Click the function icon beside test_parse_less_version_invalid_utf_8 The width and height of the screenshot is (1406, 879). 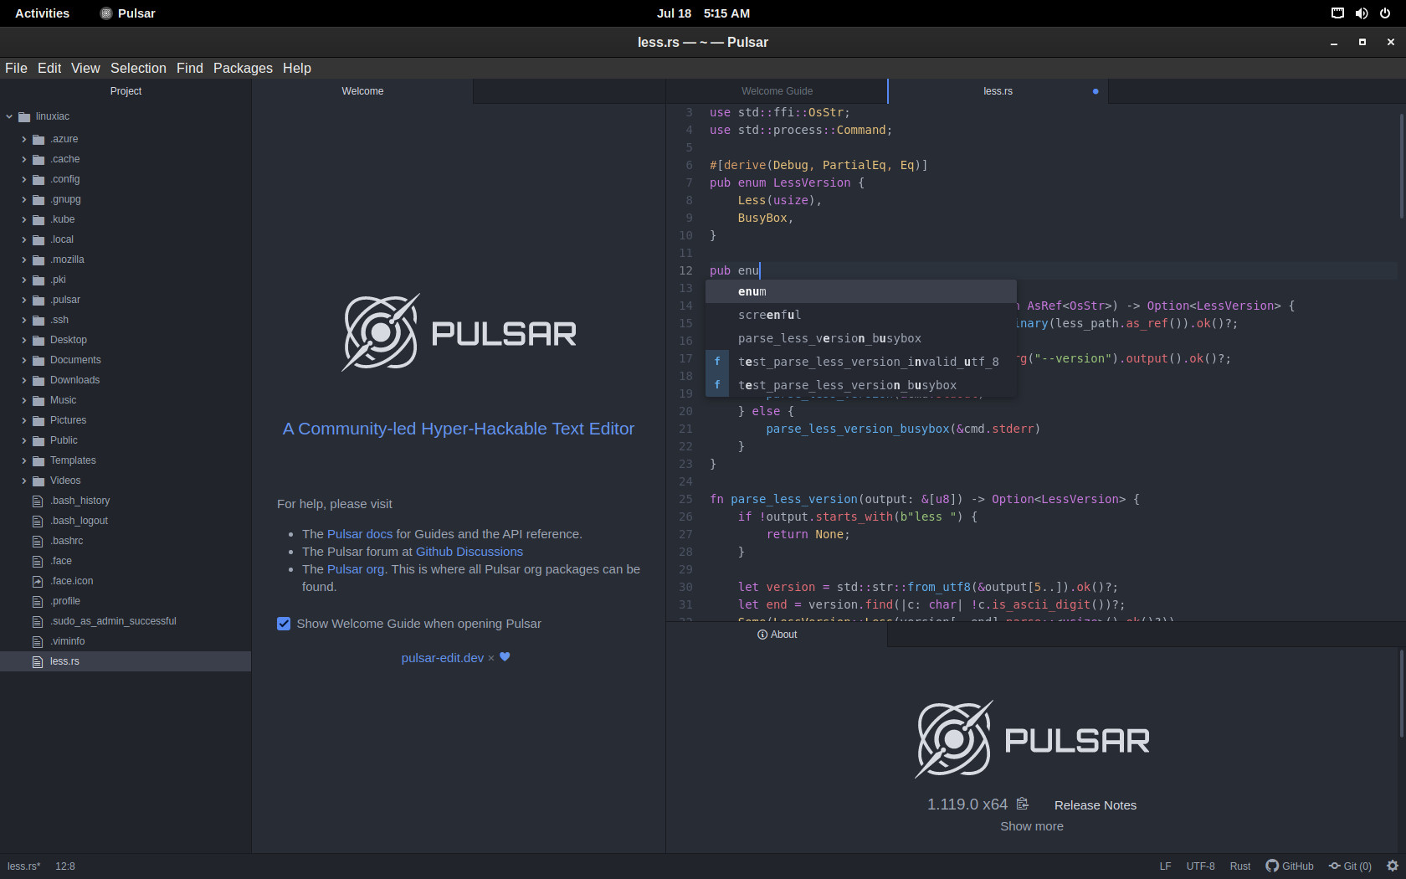[x=717, y=362]
